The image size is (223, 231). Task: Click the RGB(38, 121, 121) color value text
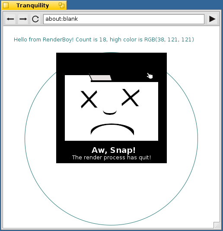(x=169, y=40)
